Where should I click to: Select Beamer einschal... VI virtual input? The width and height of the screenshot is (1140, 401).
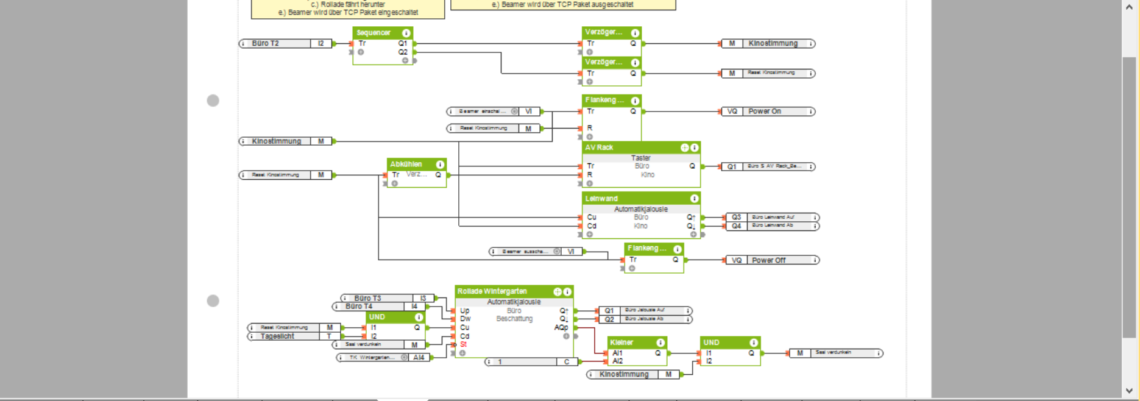[x=494, y=112]
